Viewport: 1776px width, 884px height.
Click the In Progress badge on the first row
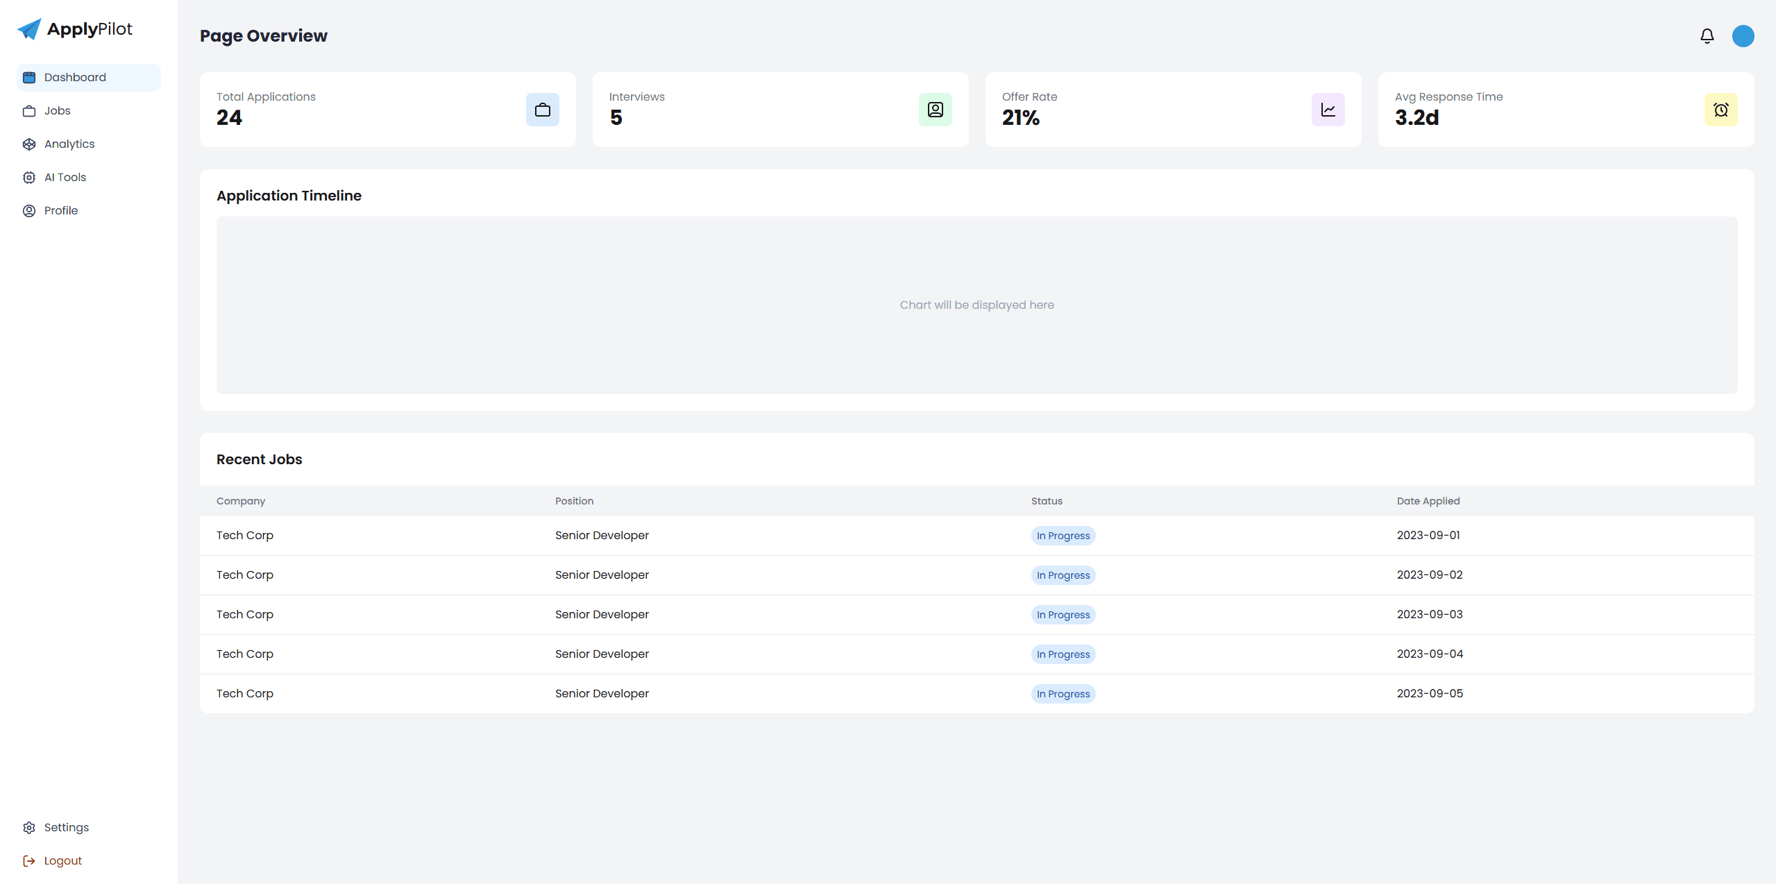[1063, 535]
